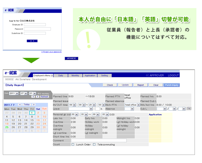Click the Employee ID field
Viewport: 202px width, 163px height.
pos(35,25)
